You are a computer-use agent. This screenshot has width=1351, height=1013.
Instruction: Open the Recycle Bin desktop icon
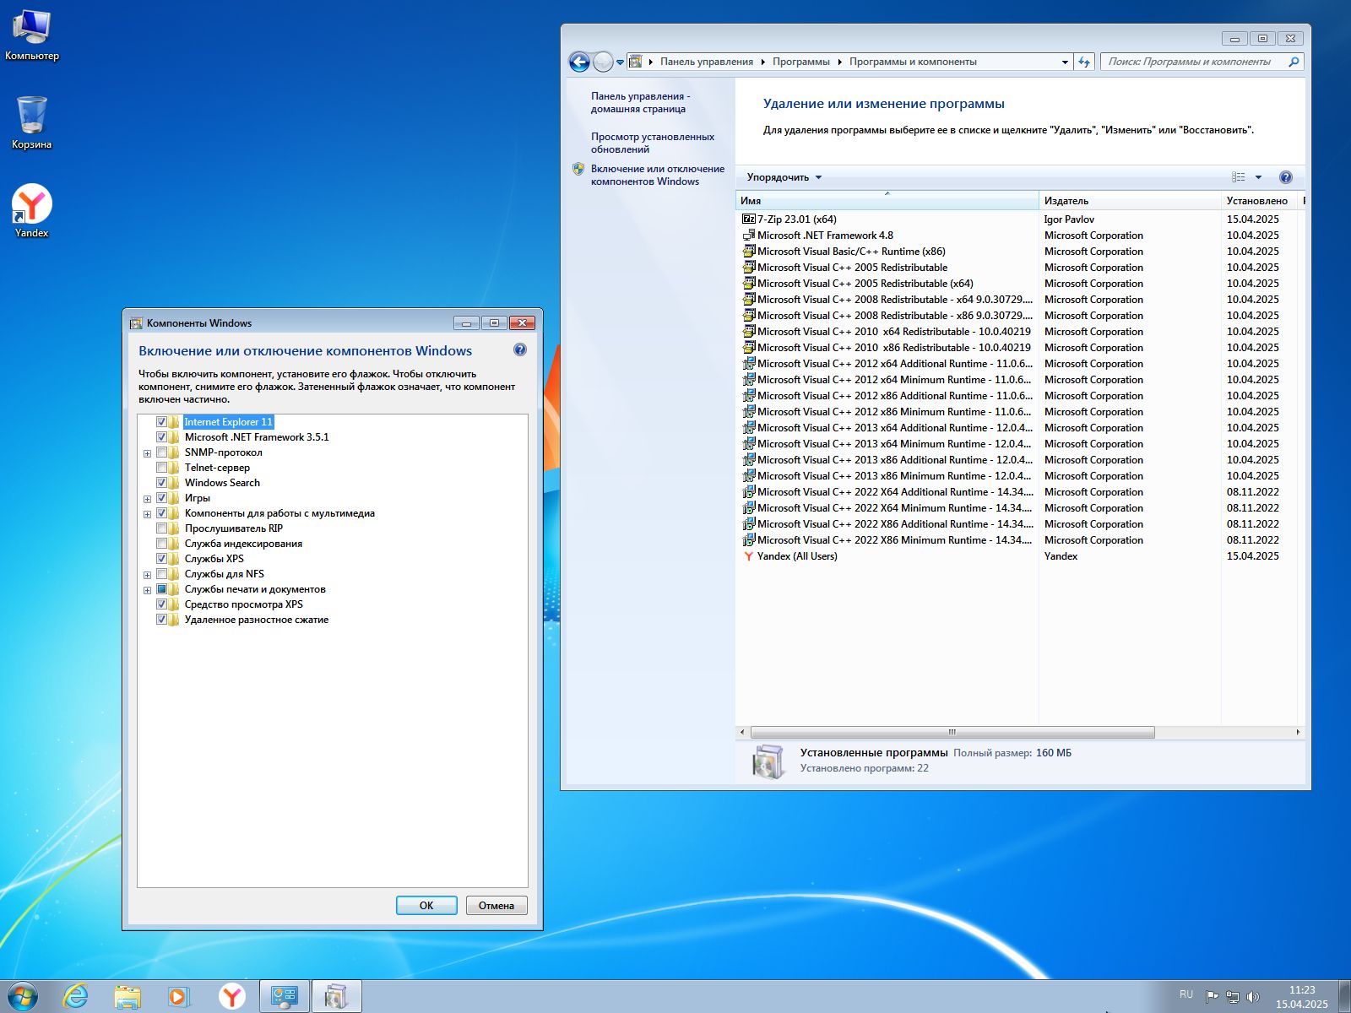pyautogui.click(x=32, y=122)
